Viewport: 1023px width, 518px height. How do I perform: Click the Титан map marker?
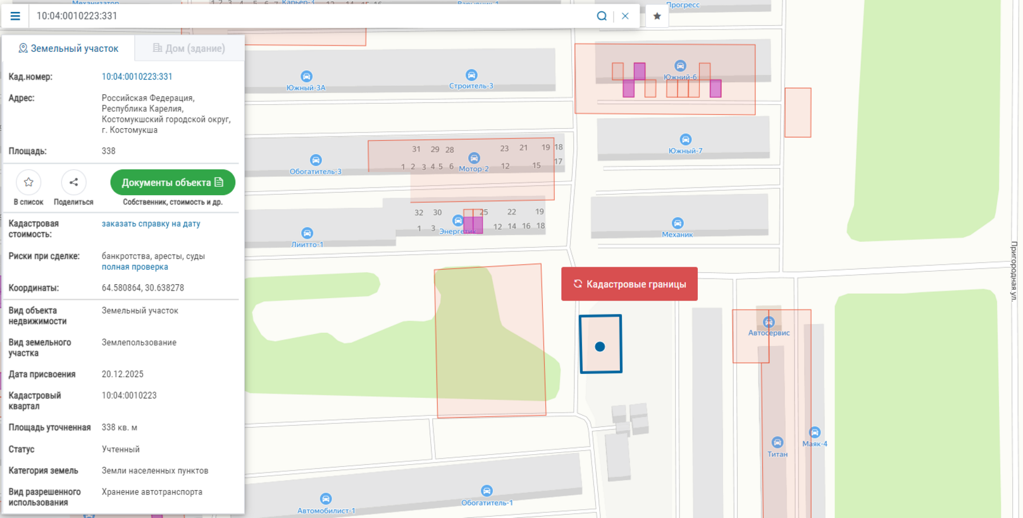coord(777,443)
